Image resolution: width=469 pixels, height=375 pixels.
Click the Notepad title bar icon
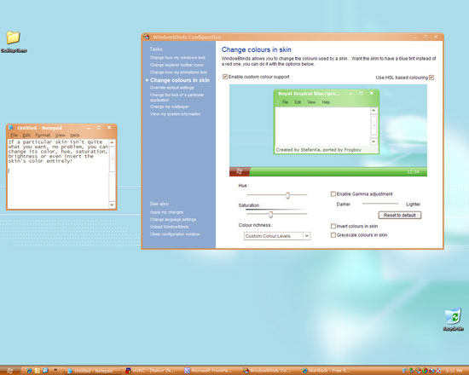coord(11,127)
